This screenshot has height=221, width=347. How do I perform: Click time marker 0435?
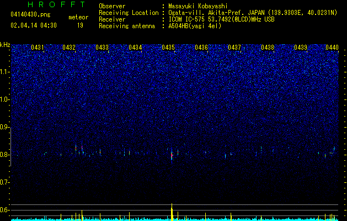(x=168, y=48)
